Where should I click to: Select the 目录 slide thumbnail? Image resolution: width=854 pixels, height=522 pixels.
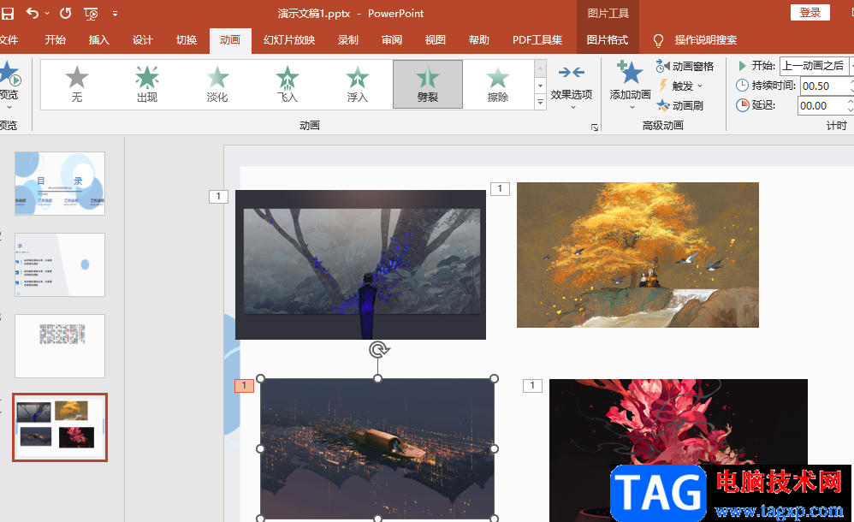pyautogui.click(x=60, y=184)
